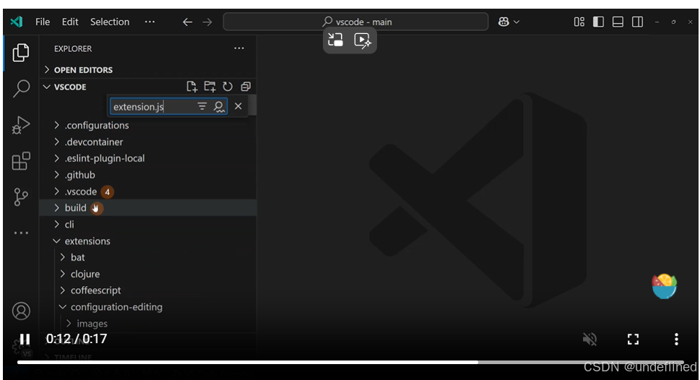Expand the clojure folder
Image resolution: width=700 pixels, height=380 pixels.
[148, 275]
